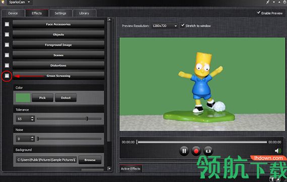287x182 pixels.
Task: Click the Bart figure video preview
Action: [x=202, y=84]
